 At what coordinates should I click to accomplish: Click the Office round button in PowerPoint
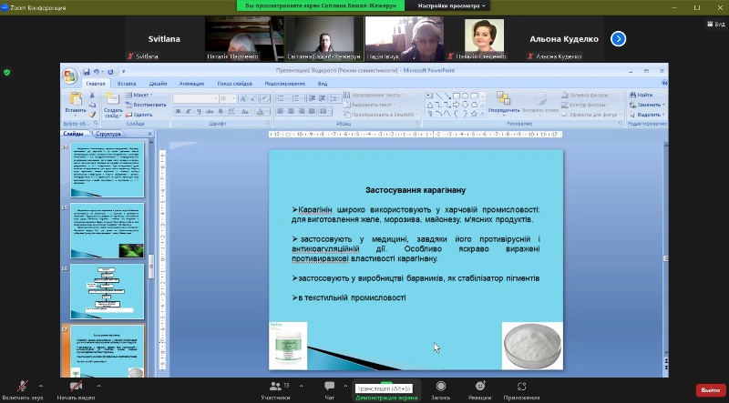[x=70, y=76]
